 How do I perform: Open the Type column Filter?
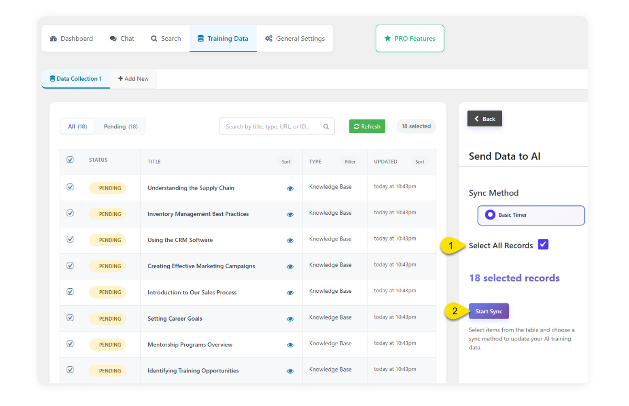350,162
